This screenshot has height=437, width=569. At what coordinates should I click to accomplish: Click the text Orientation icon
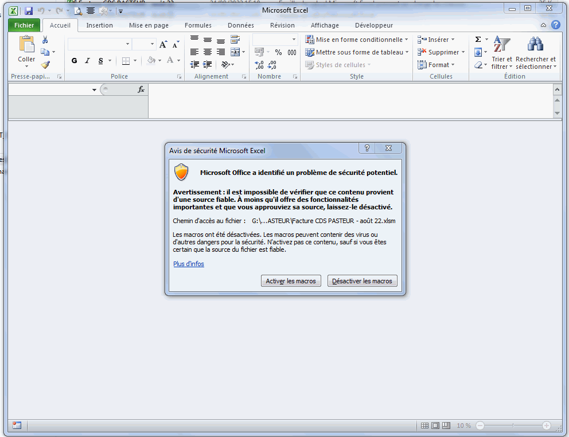tap(225, 65)
